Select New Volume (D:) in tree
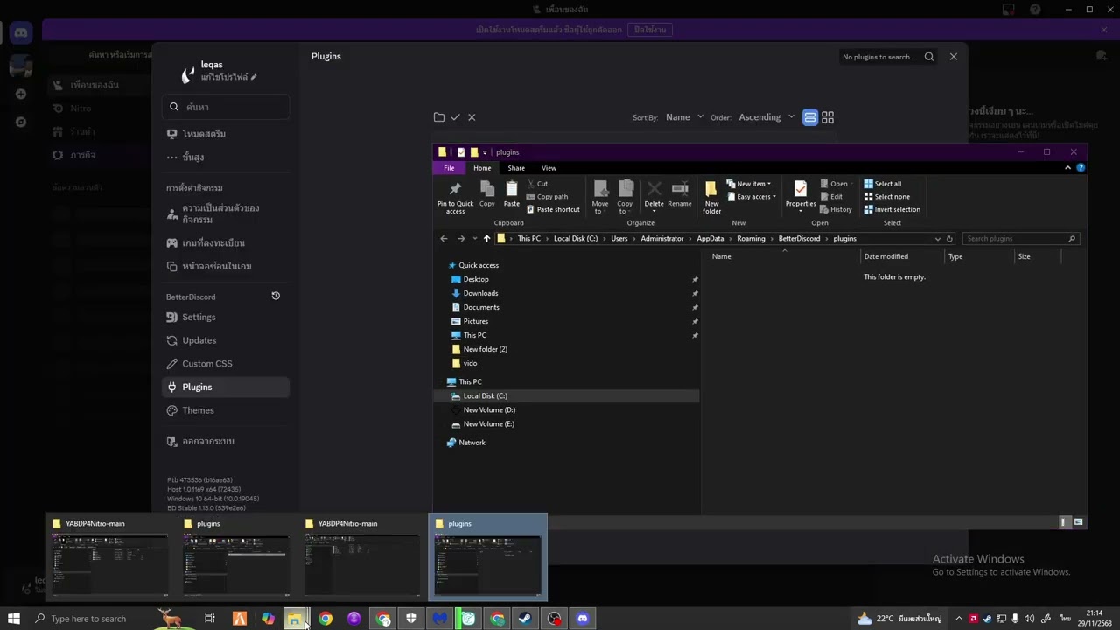The width and height of the screenshot is (1120, 630). point(489,410)
